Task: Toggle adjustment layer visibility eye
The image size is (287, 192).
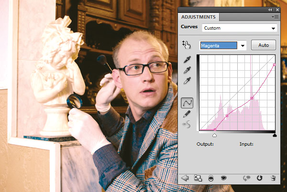Action: tap(223, 178)
